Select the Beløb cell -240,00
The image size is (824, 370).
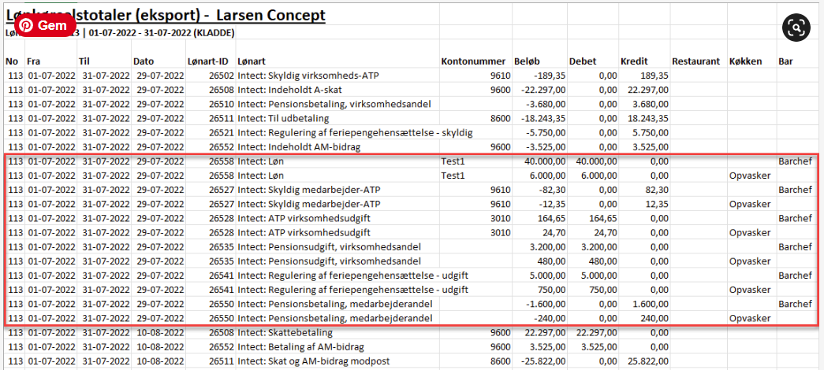coord(550,318)
